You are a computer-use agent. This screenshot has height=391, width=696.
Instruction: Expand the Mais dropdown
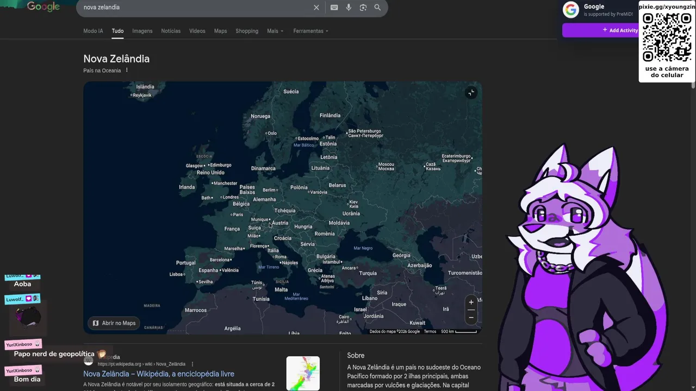[x=275, y=31]
